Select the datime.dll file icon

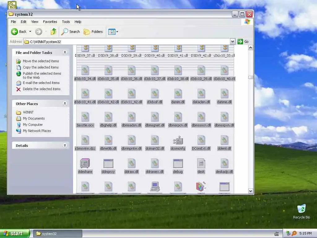point(224,94)
